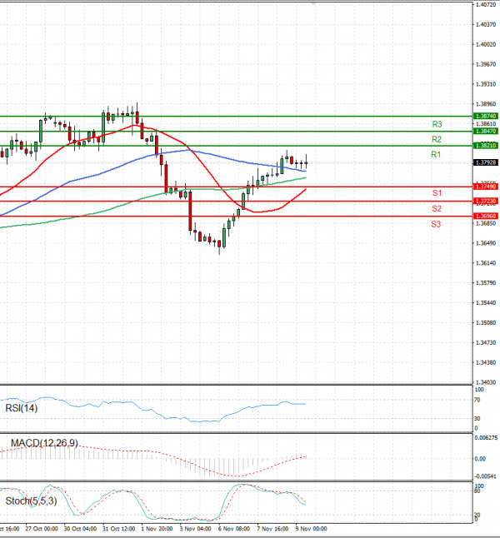
Task: Click the 9 Nov 00:00 time label
Action: tap(311, 529)
